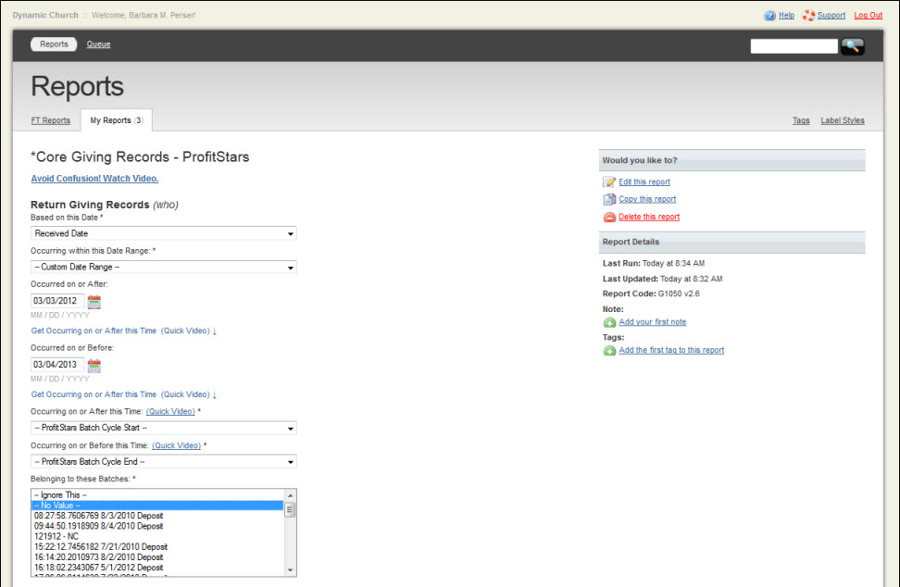Click the green plus icon under Note

pyautogui.click(x=609, y=323)
